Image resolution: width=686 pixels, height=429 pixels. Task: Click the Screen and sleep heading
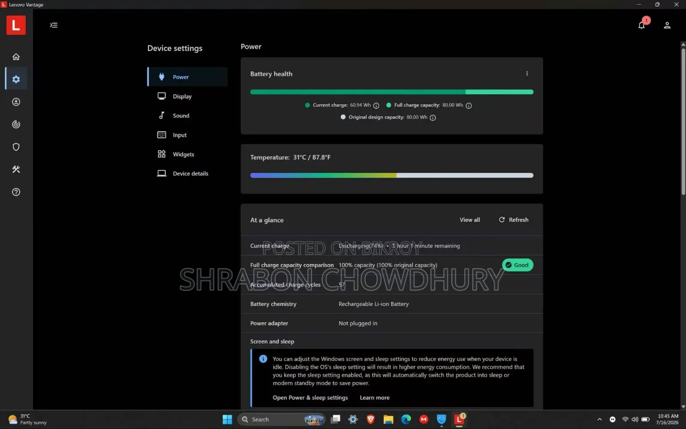tap(272, 341)
